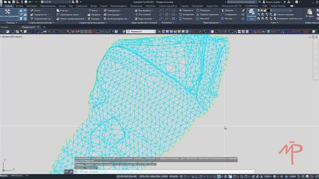This screenshot has height=179, width=319.
Task: Expand the Палитры panel title
Action: [x=11, y=23]
